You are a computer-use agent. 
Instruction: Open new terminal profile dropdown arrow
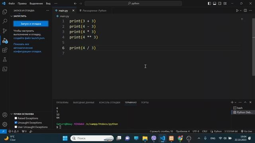[235, 102]
